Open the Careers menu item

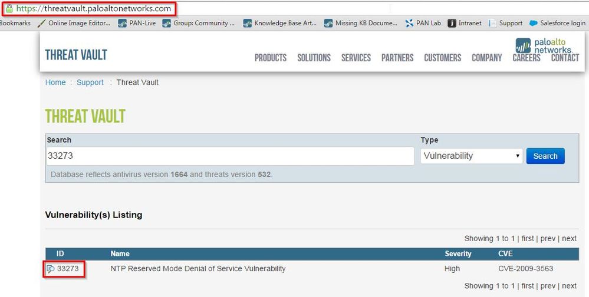[527, 58]
